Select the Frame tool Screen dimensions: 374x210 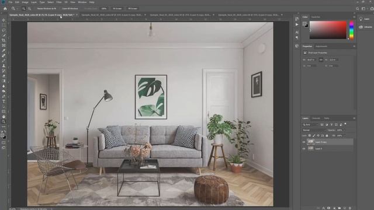click(4, 45)
